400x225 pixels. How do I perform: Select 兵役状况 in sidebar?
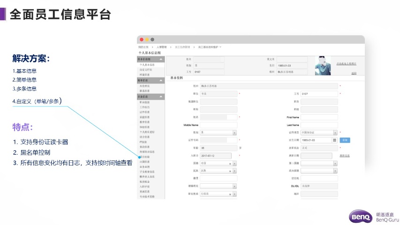pyautogui.click(x=144, y=86)
